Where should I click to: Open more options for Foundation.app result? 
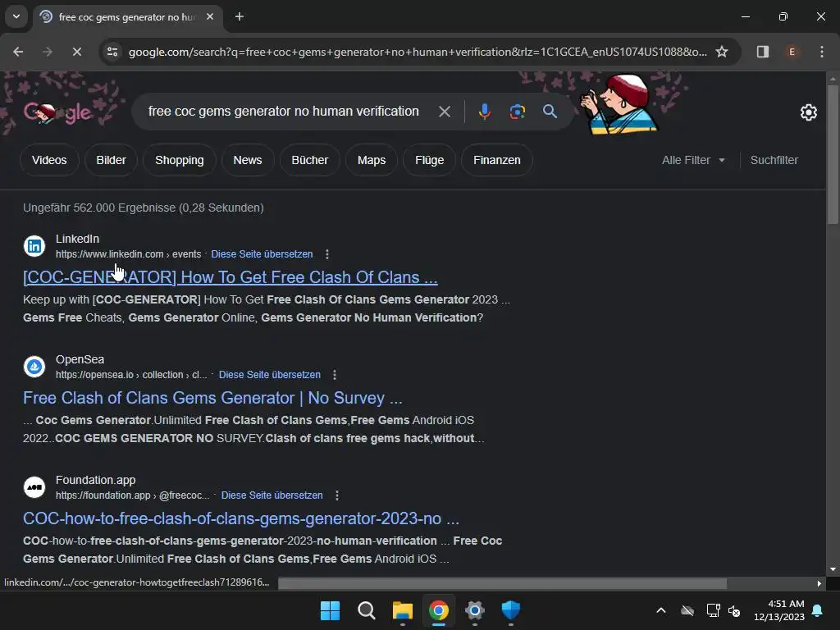click(337, 495)
